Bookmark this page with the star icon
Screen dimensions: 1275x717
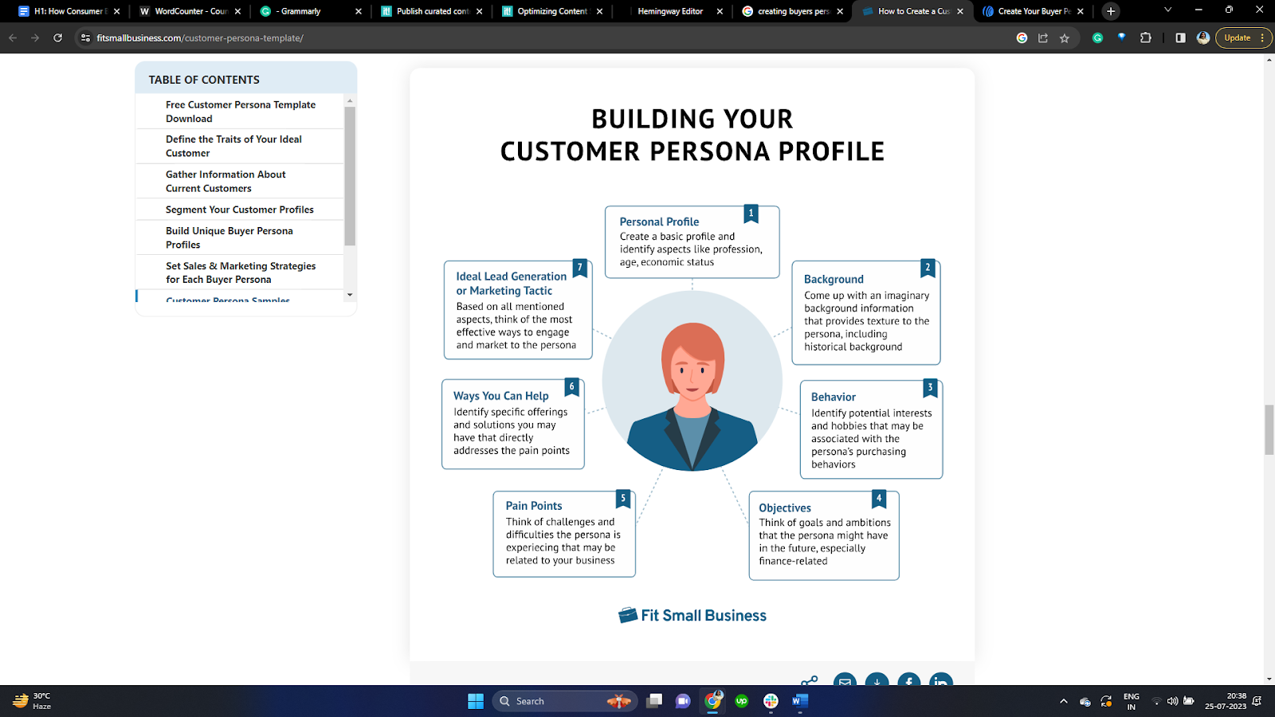coord(1065,38)
